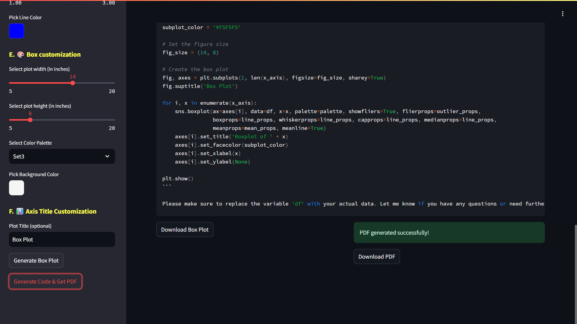This screenshot has height=324, width=577.
Task: Click the palette emoji in Box customization
Action: coord(20,55)
